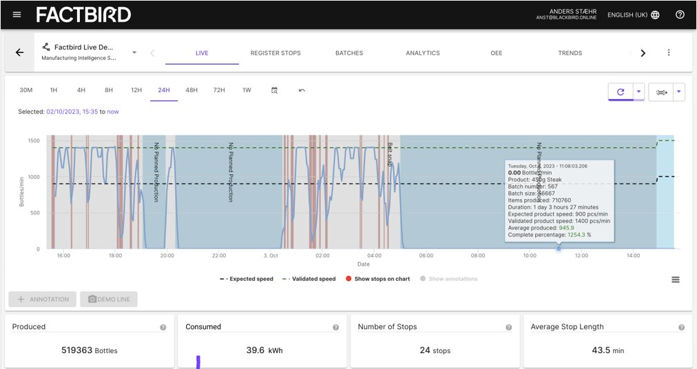Click the auto-refresh button
The height and width of the screenshot is (369, 697).
pos(621,92)
